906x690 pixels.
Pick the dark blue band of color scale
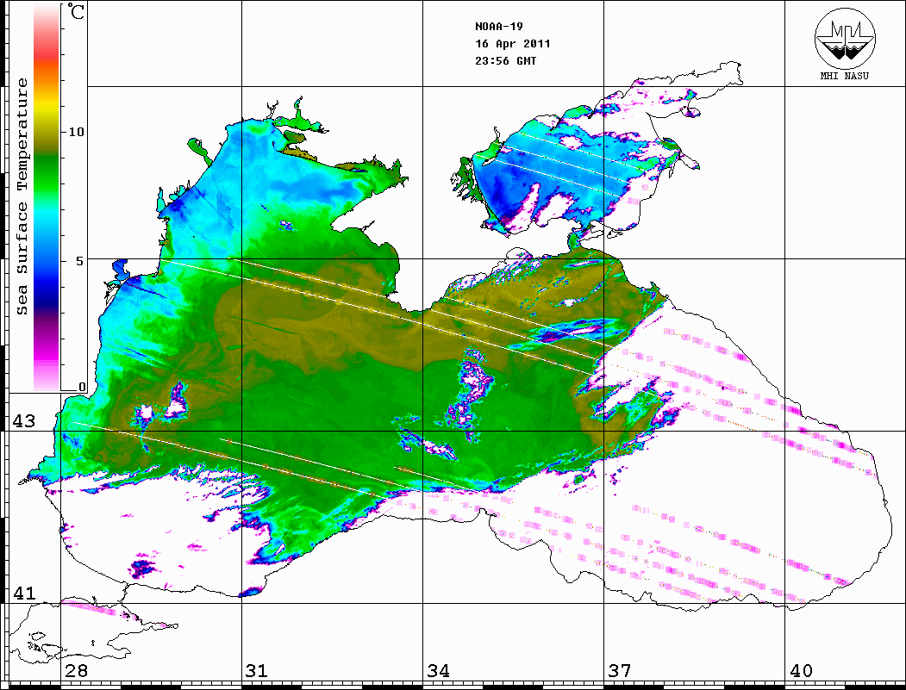click(x=47, y=295)
